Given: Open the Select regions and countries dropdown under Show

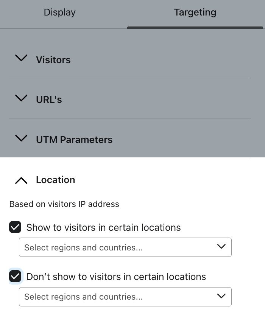Looking at the screenshot, I should click(125, 247).
